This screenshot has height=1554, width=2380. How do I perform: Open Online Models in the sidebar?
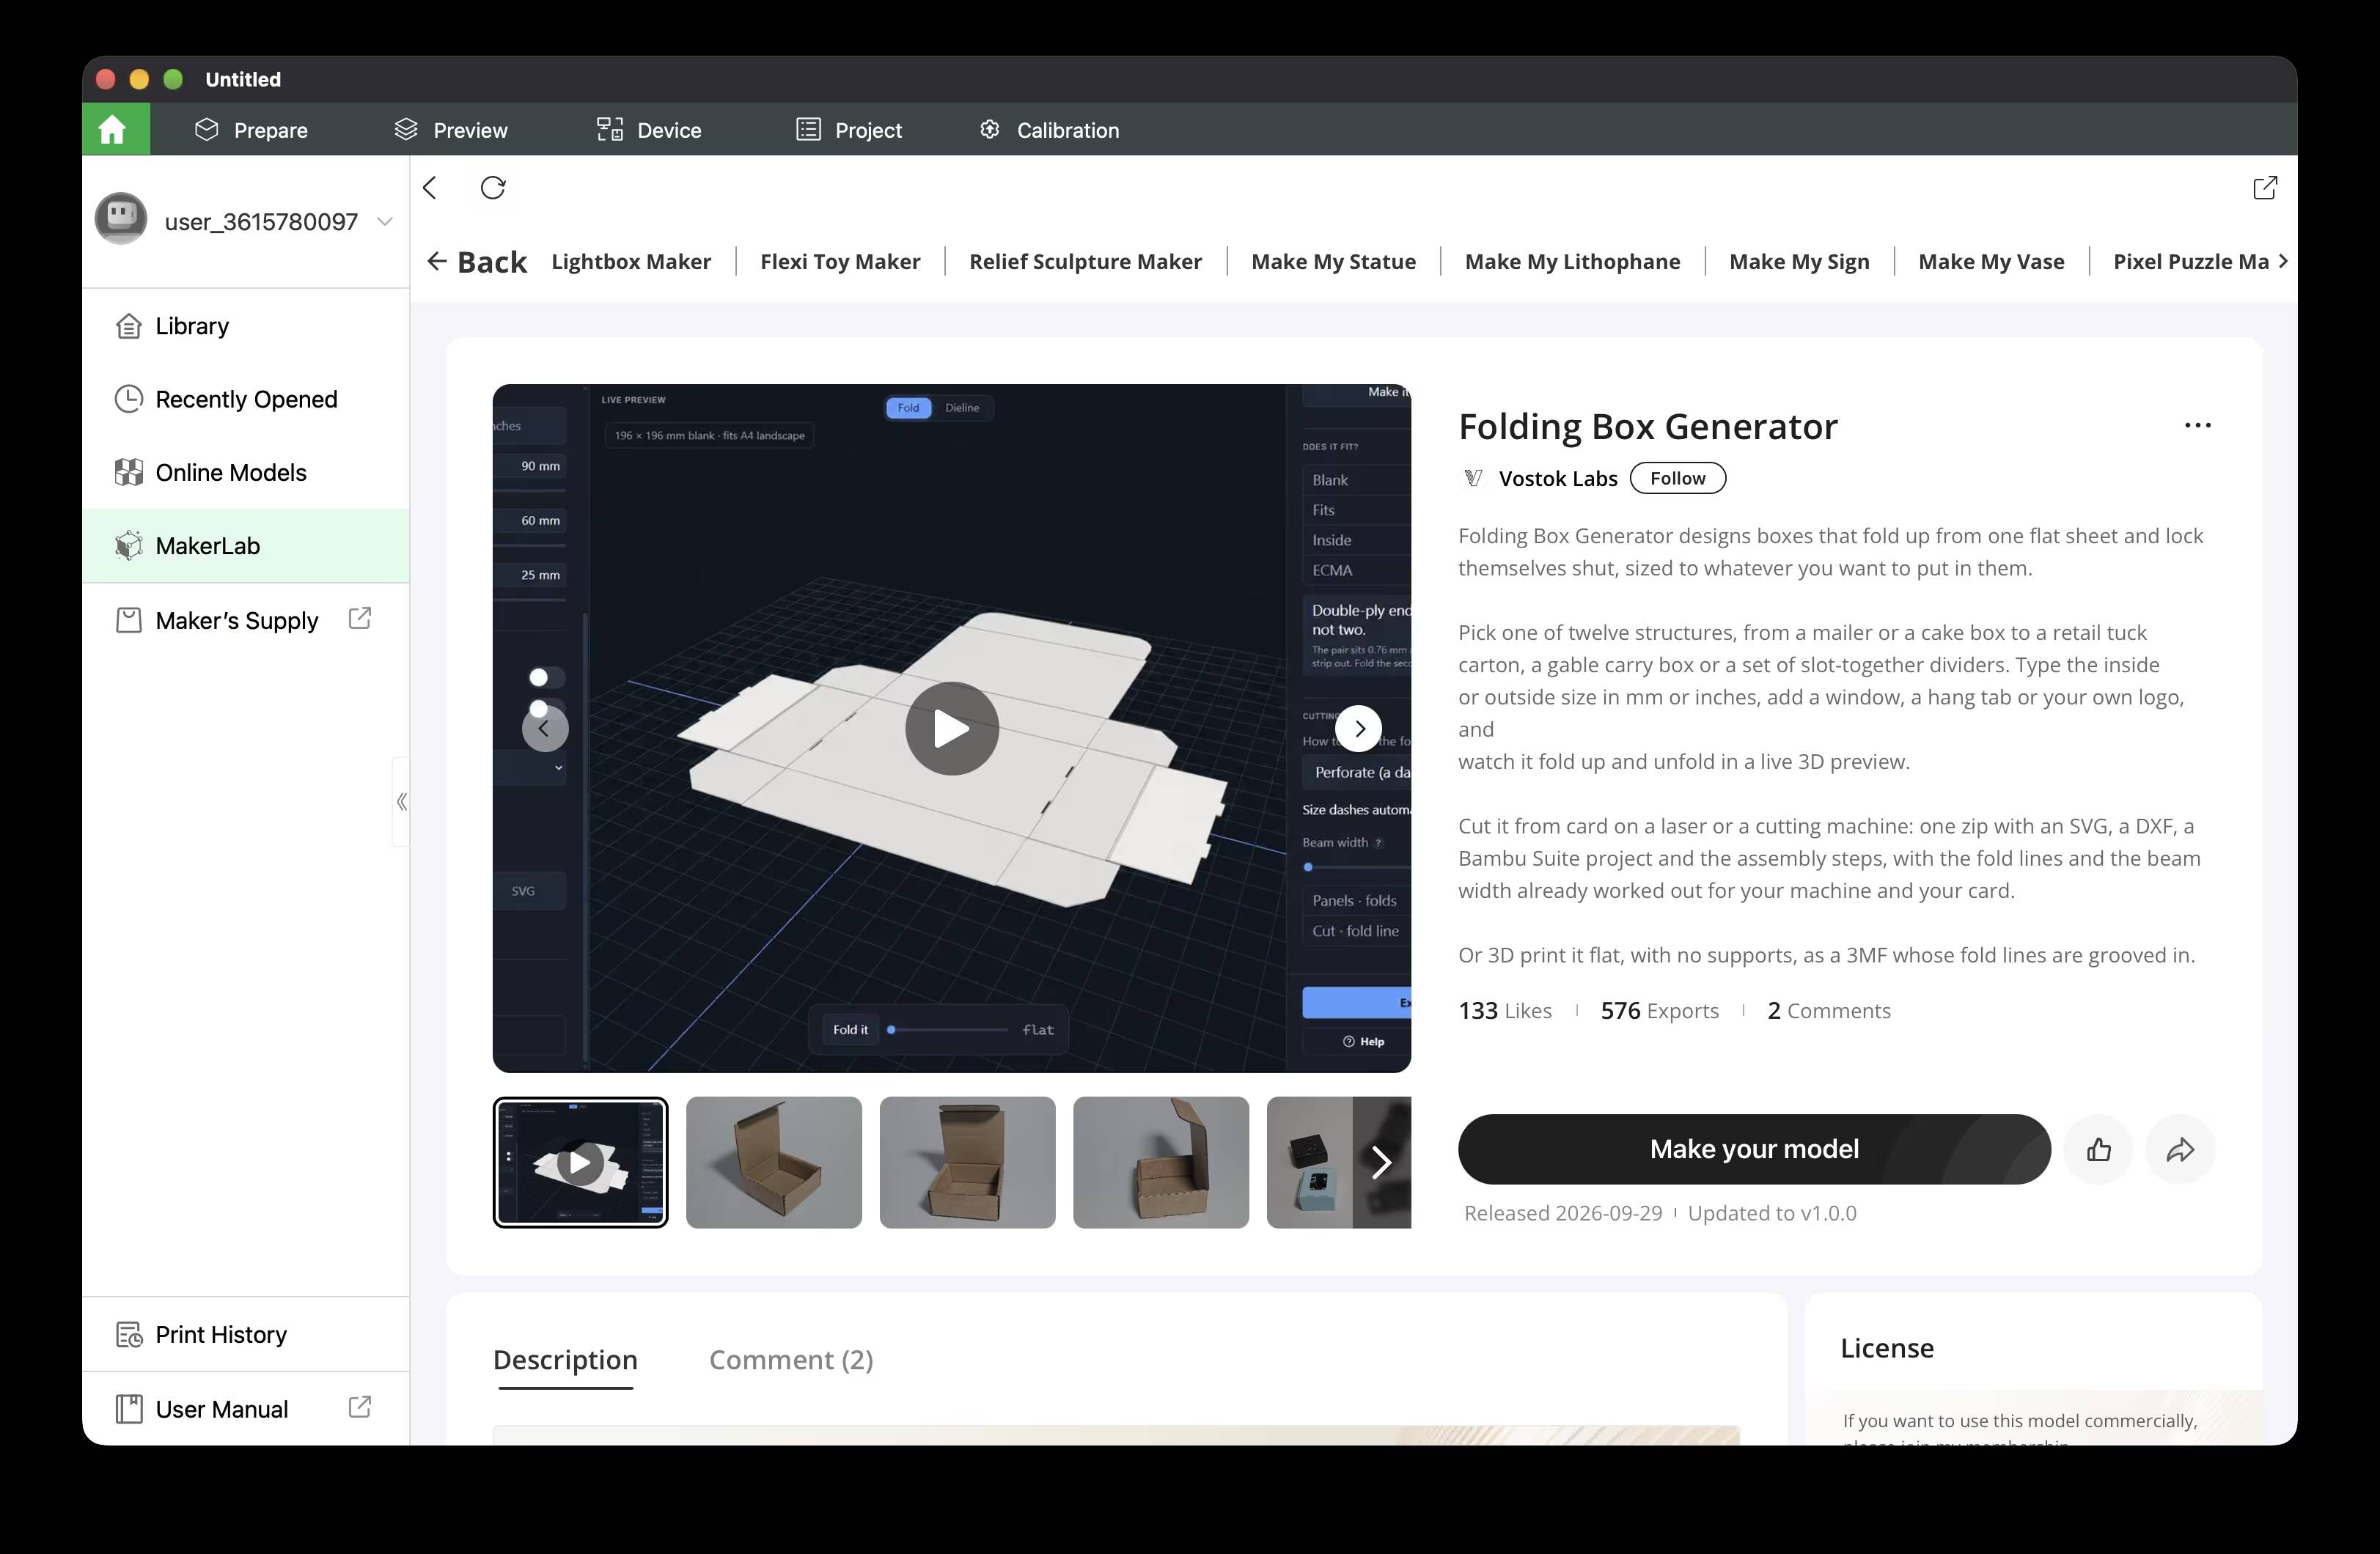246,472
